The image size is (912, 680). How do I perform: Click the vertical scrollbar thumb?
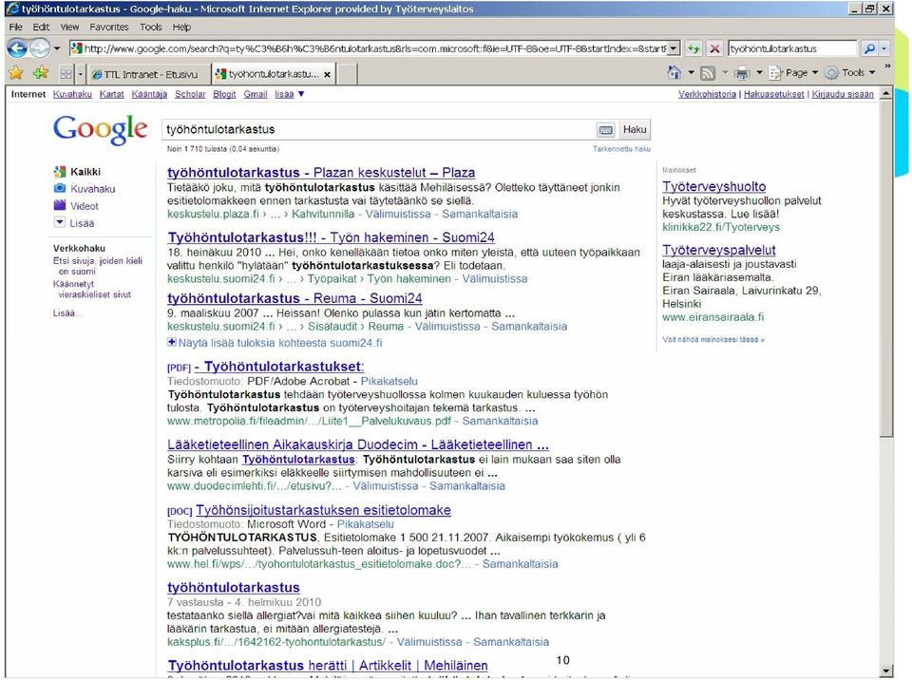[x=885, y=268]
